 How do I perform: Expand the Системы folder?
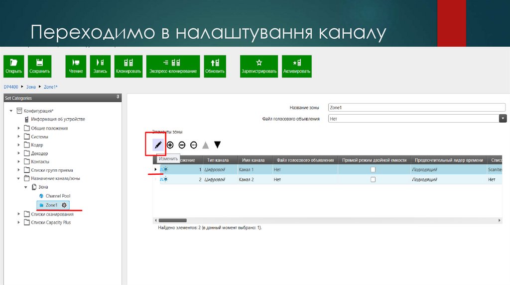[x=18, y=137]
